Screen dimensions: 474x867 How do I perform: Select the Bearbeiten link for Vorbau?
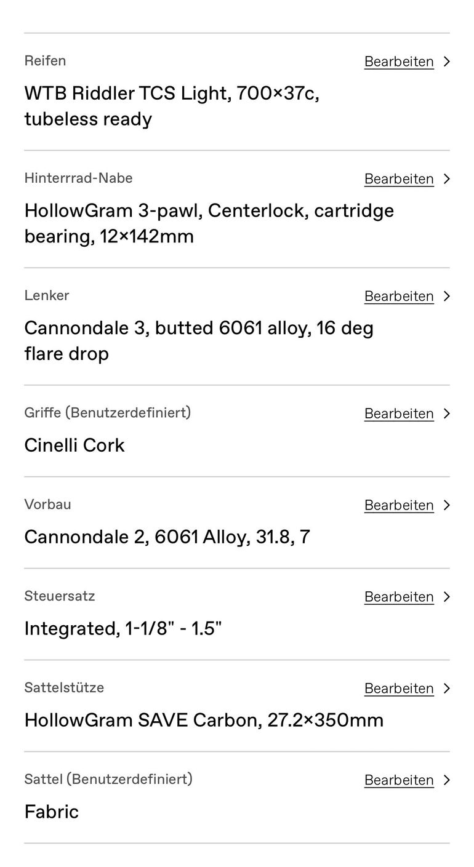pos(399,505)
